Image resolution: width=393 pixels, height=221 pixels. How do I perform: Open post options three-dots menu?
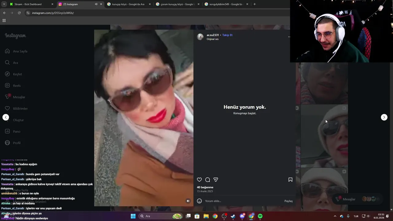click(289, 37)
